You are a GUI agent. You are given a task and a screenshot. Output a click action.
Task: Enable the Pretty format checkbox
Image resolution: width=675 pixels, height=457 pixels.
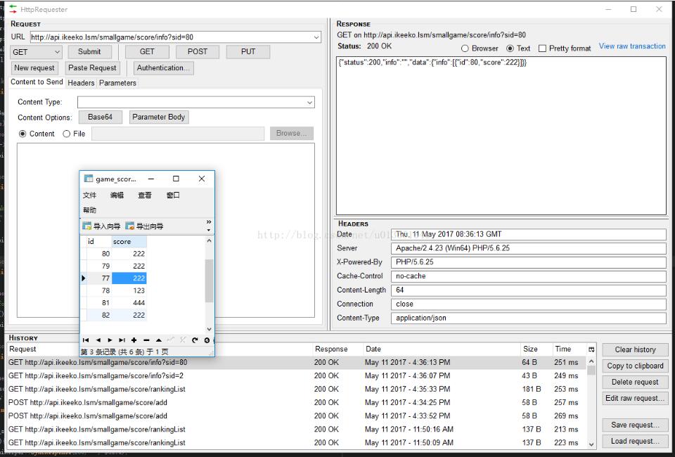pos(542,49)
